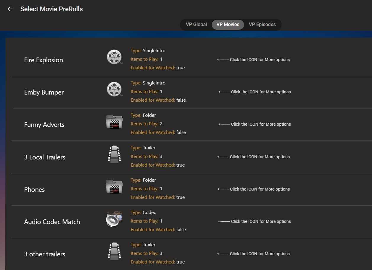Click hint text in 3 other trailers row
This screenshot has width=372, height=270.
click(254, 254)
